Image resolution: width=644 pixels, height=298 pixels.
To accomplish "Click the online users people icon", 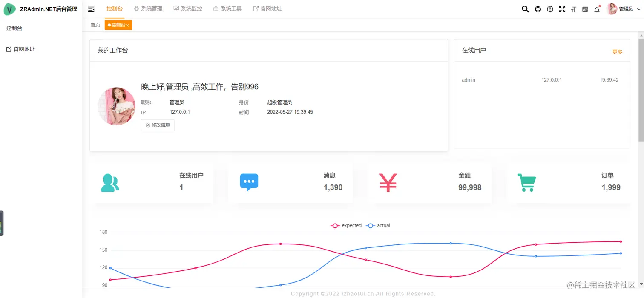I will click(x=110, y=183).
